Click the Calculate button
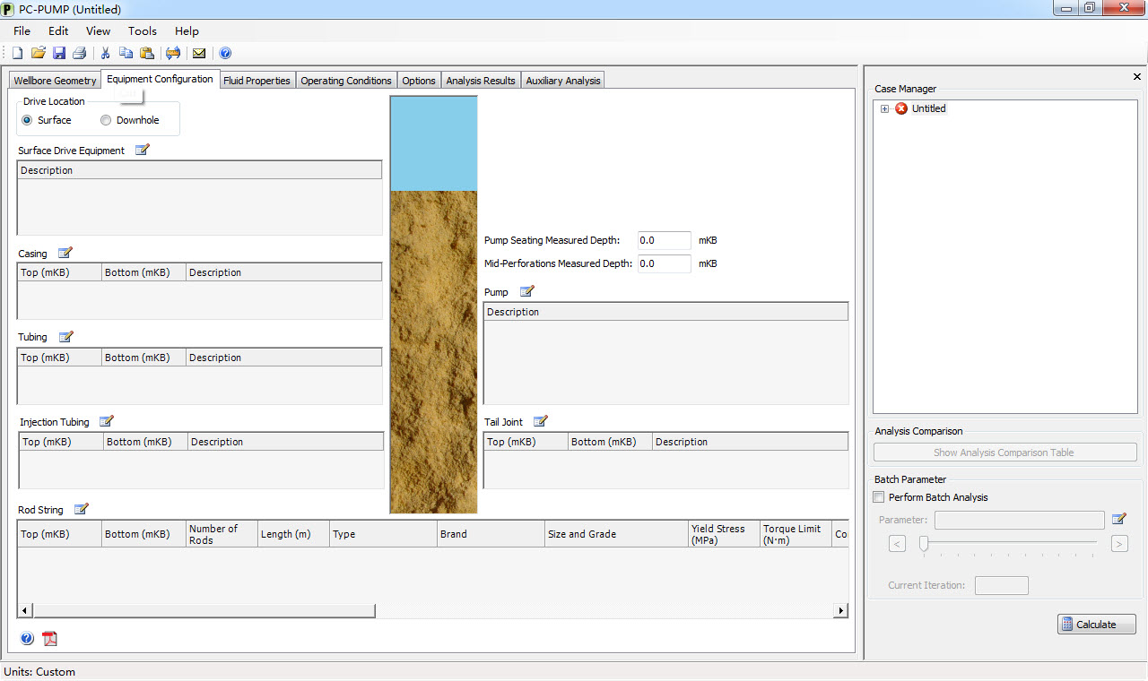Viewport: 1148px width, 681px height. pyautogui.click(x=1096, y=624)
